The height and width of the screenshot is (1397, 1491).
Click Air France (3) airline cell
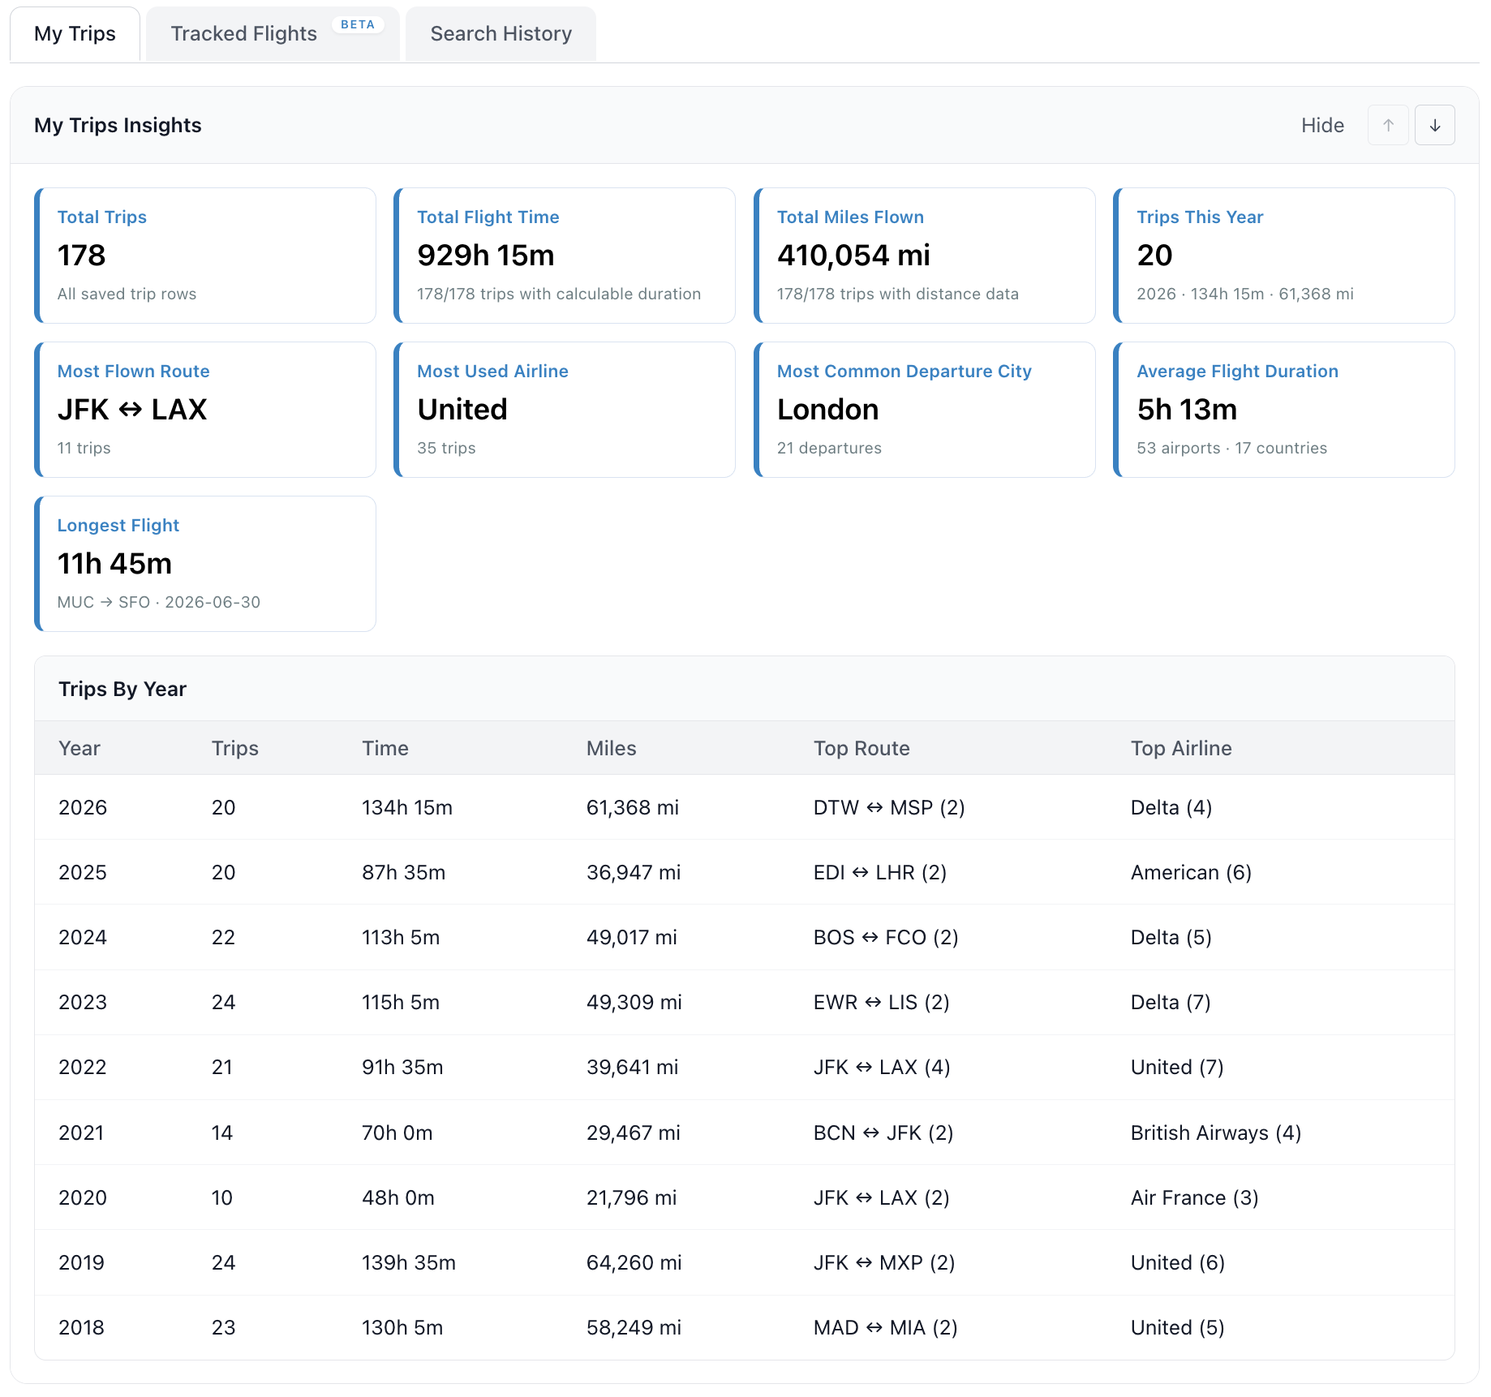1194,1197
